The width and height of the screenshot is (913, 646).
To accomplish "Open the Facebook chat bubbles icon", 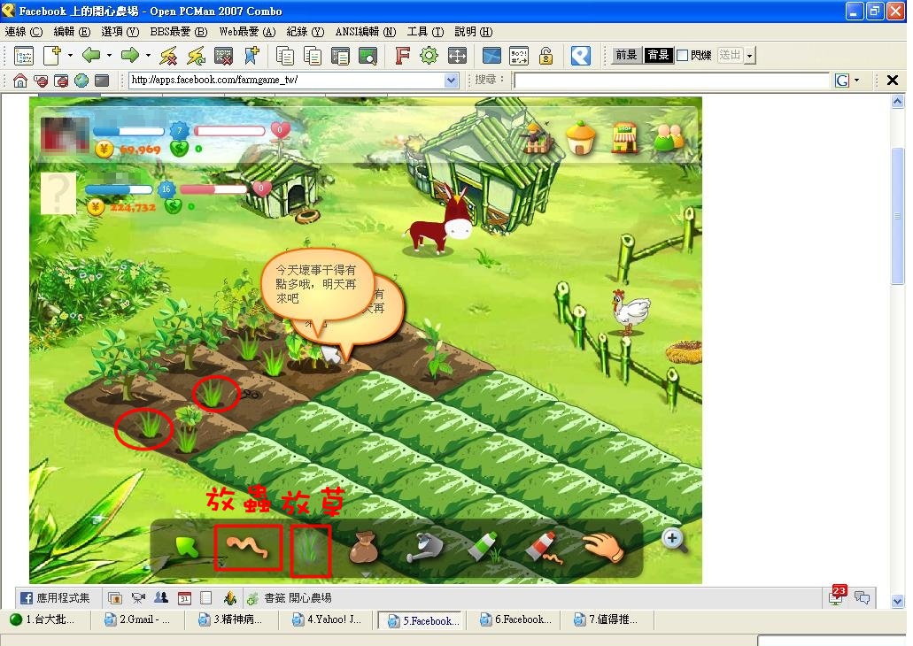I will [862, 597].
